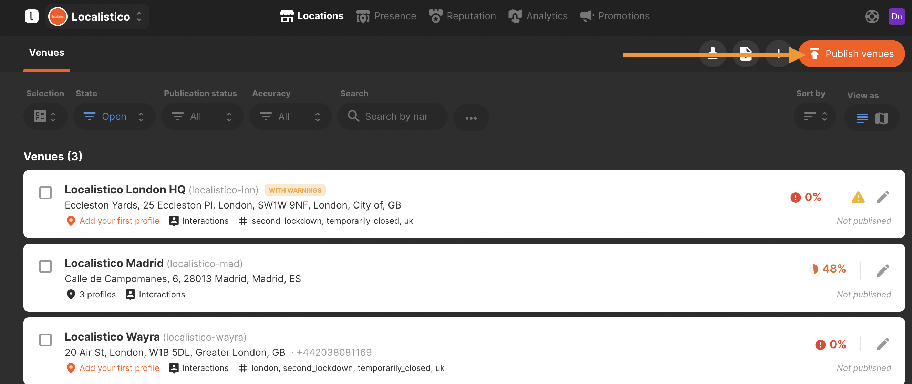The height and width of the screenshot is (384, 912).
Task: Check the Localistico Madrid checkbox
Action: 45,266
